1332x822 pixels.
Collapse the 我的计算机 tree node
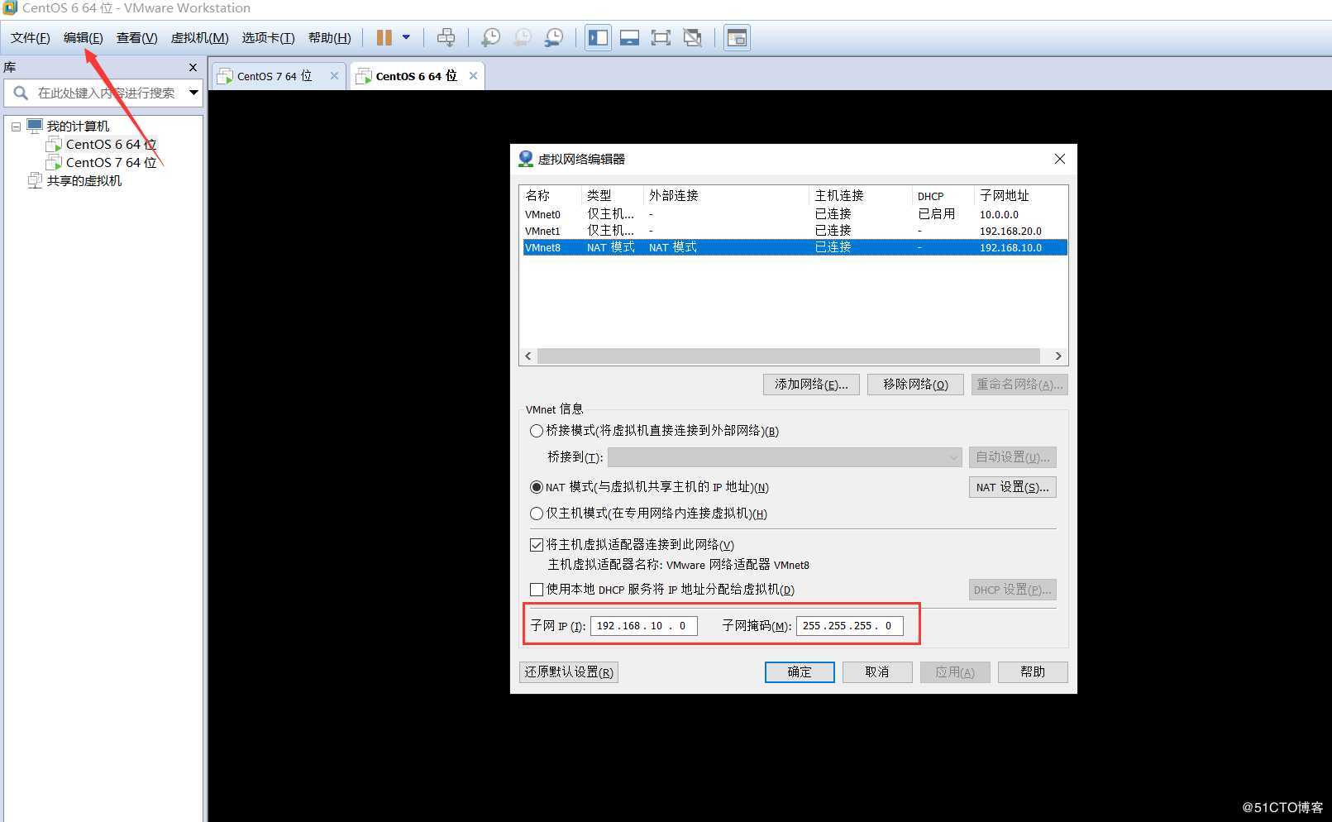(16, 126)
